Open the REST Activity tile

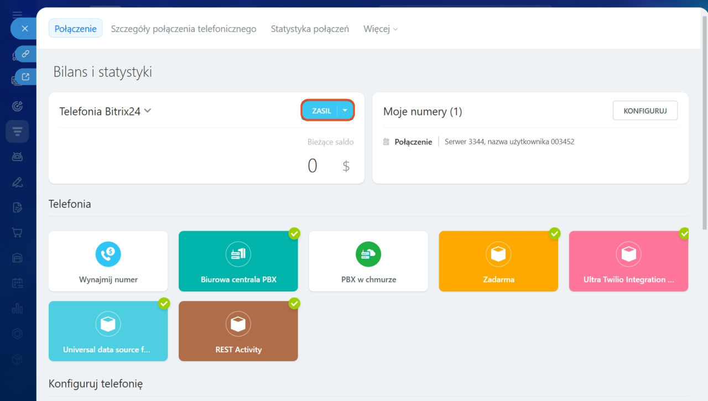[x=238, y=331]
